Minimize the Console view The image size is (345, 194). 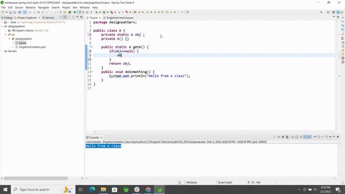[x=334, y=137]
